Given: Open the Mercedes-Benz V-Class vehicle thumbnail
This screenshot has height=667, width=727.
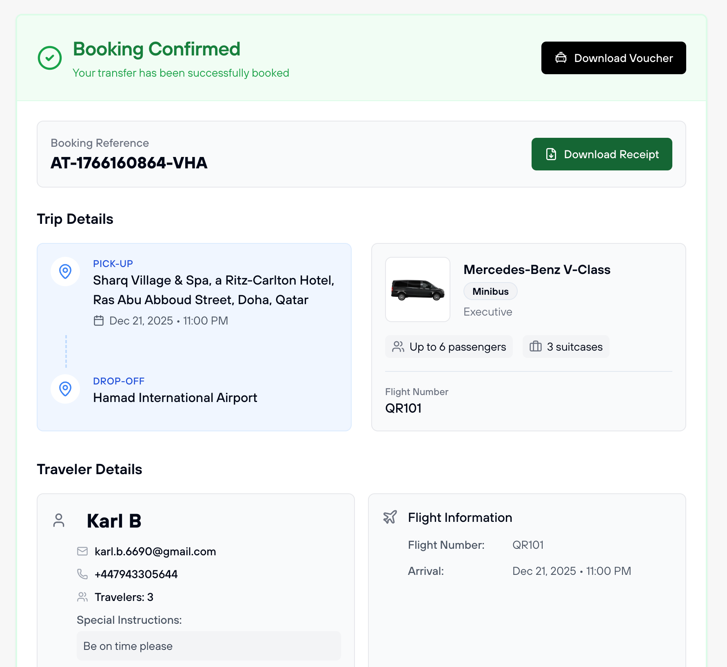Looking at the screenshot, I should [x=418, y=289].
